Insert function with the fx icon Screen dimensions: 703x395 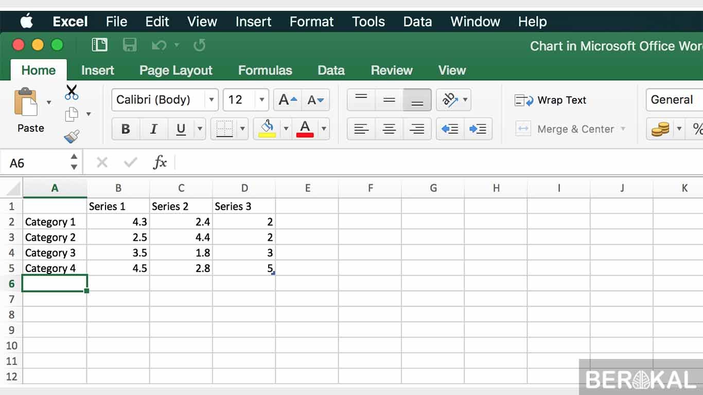[x=160, y=163]
